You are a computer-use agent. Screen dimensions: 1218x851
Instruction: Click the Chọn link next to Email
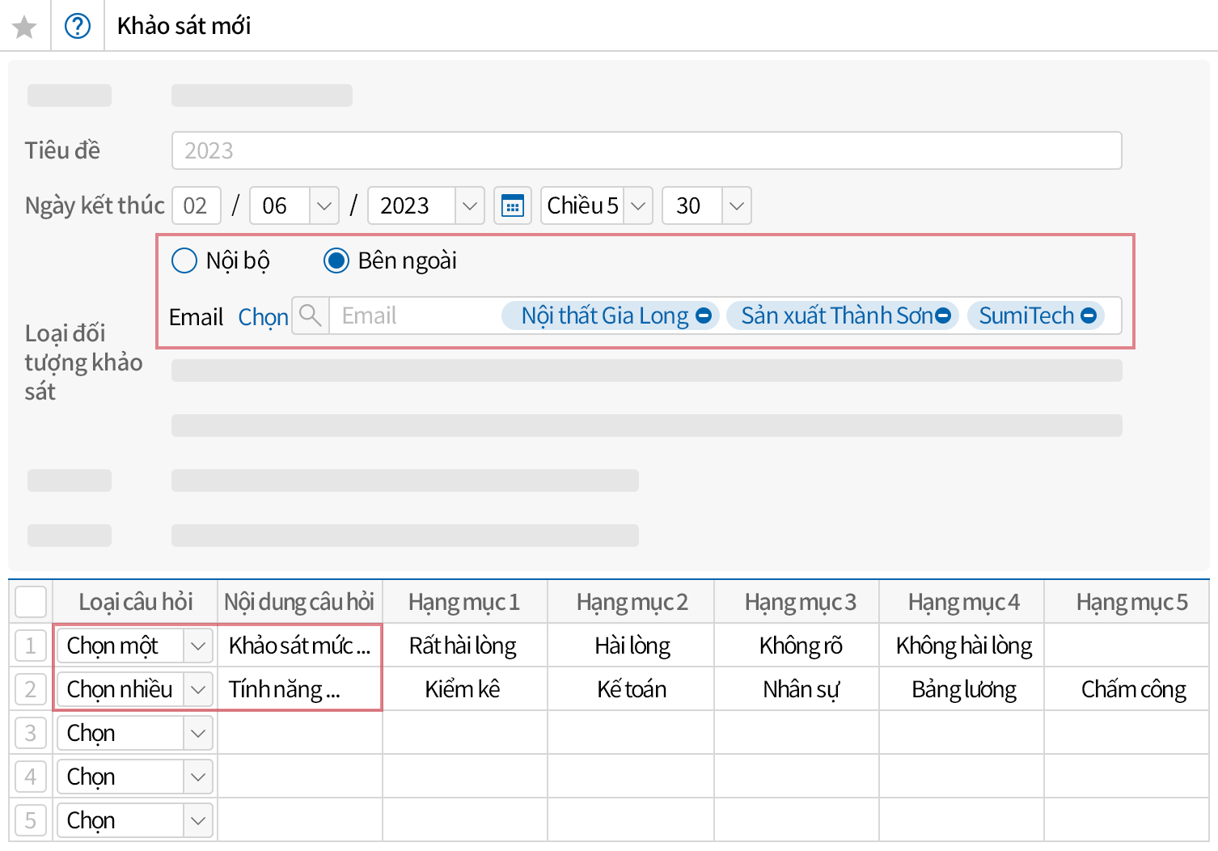point(263,317)
